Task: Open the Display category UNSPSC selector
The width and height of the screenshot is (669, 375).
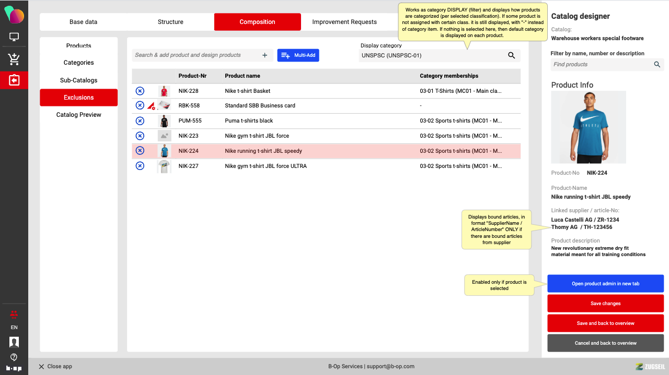Action: [x=431, y=55]
